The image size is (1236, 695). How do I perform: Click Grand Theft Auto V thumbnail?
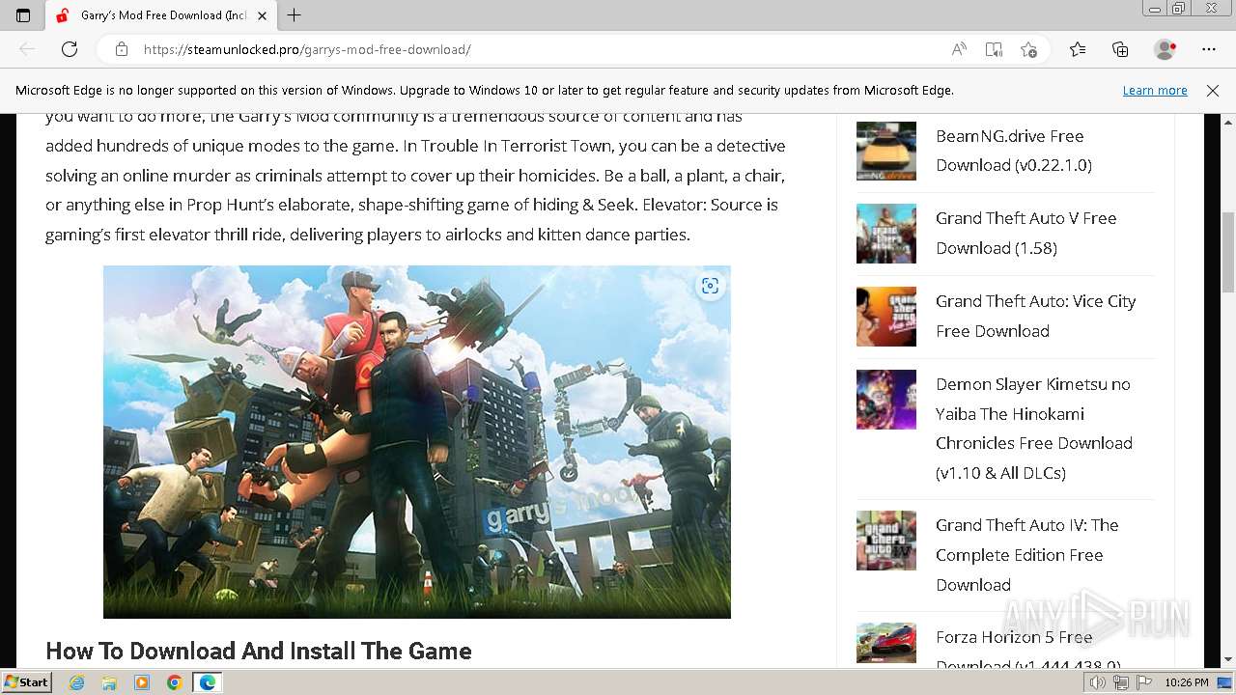pyautogui.click(x=886, y=234)
